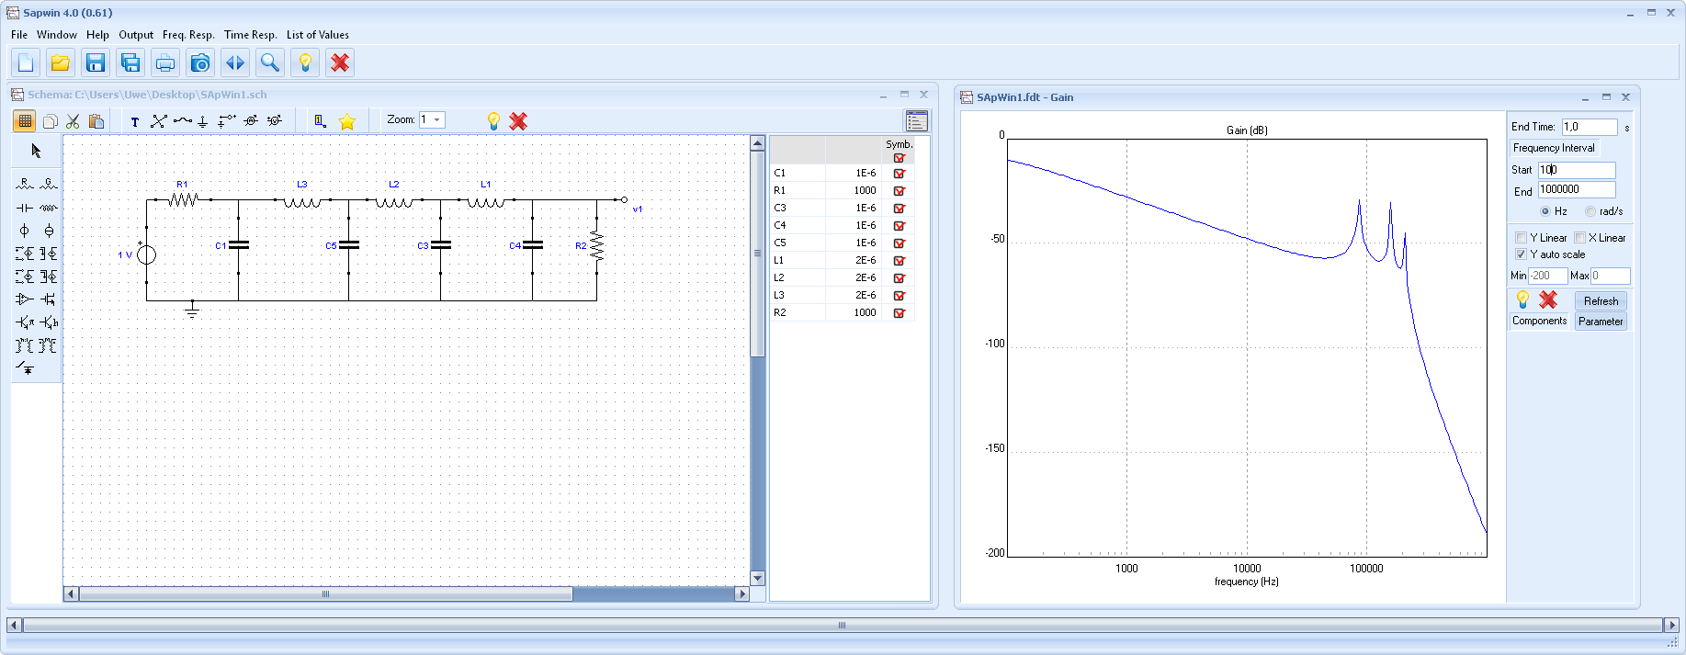Click the light bulb in Gain panel
Image resolution: width=1686 pixels, height=655 pixels.
pos(1522,299)
